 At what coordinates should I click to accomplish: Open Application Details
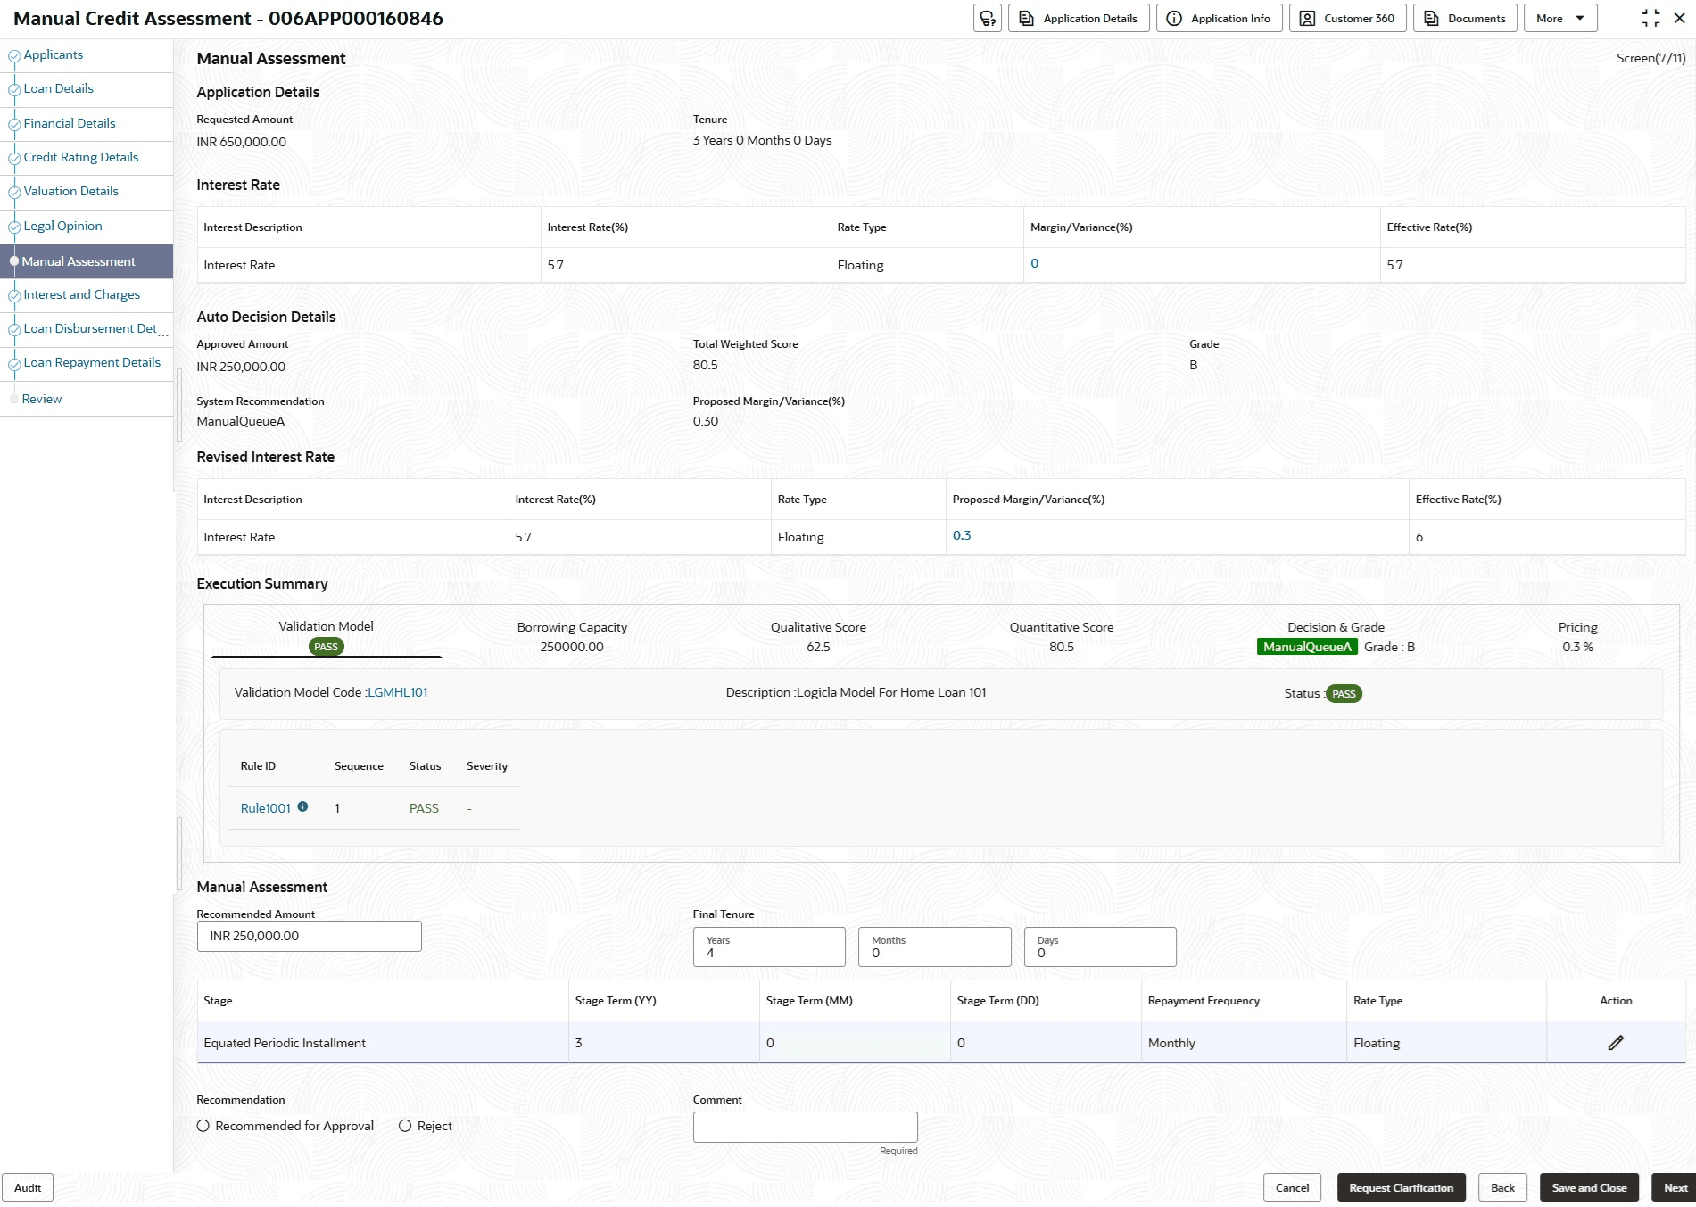[x=1079, y=19]
